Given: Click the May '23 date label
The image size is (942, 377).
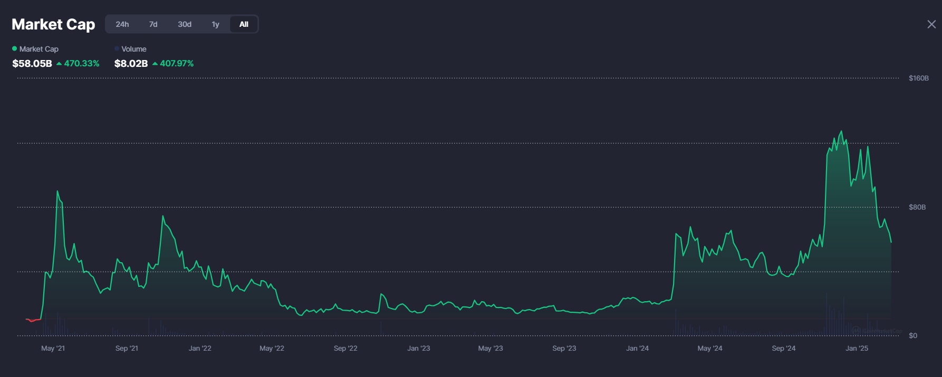Looking at the screenshot, I should point(491,348).
